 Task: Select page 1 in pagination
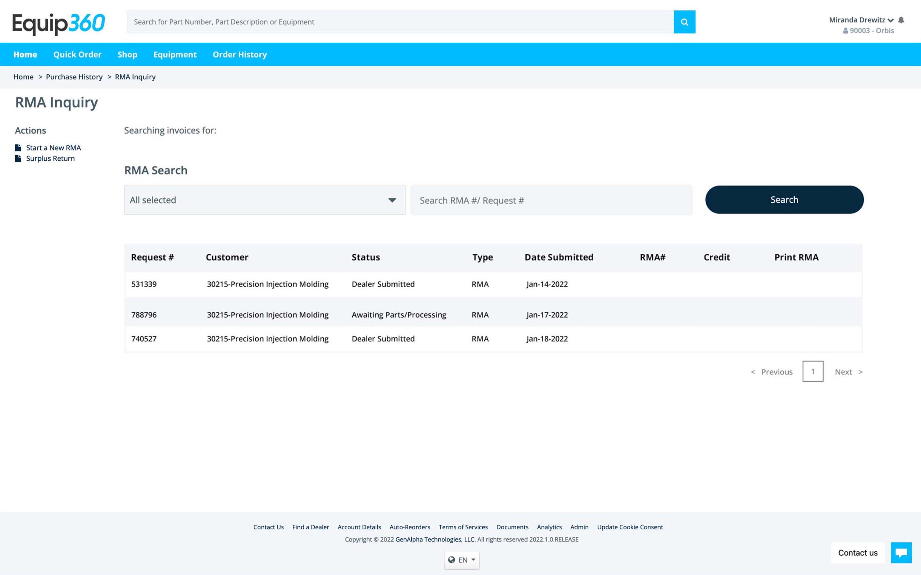pos(813,371)
